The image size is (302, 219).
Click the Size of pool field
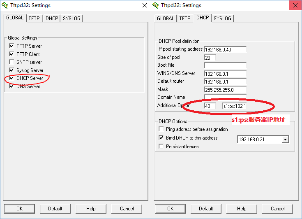[x=210, y=58]
